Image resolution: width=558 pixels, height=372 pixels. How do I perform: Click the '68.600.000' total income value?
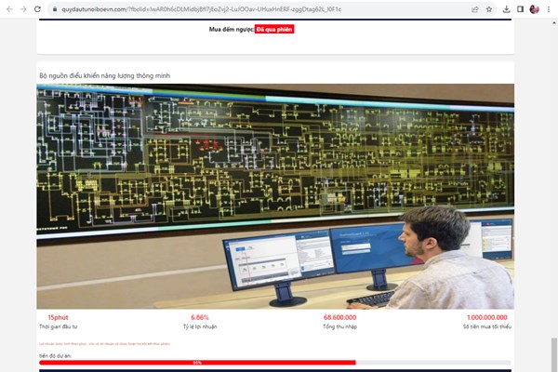(x=339, y=317)
